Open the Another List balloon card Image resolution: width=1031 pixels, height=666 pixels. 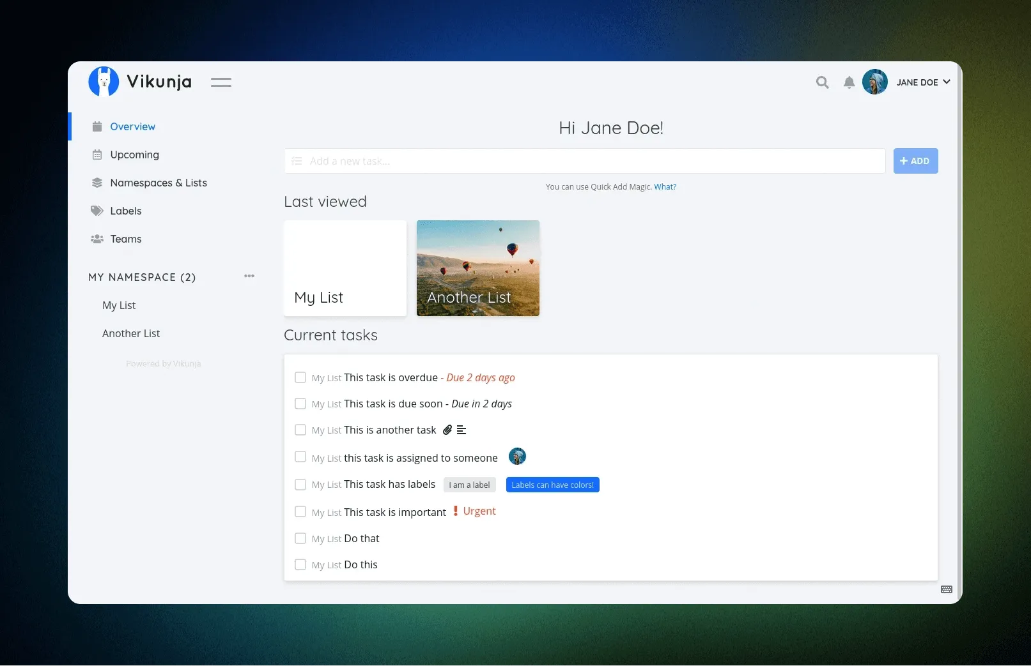coord(478,268)
